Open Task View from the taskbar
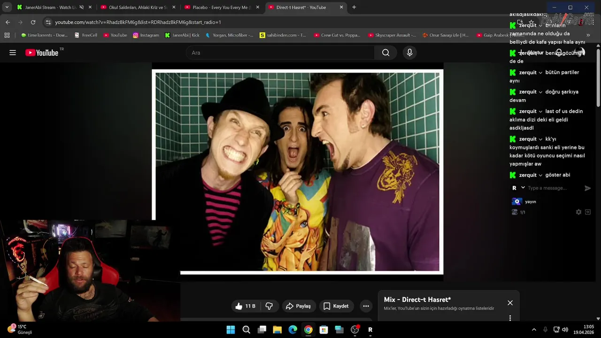The image size is (601, 338). click(x=262, y=330)
